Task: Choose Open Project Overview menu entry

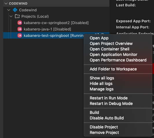Action: [118, 43]
